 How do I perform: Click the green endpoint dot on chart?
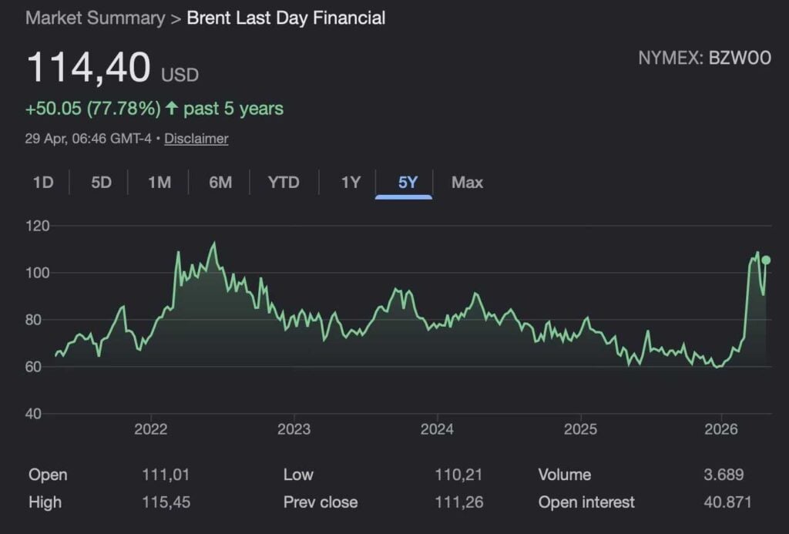(x=766, y=260)
